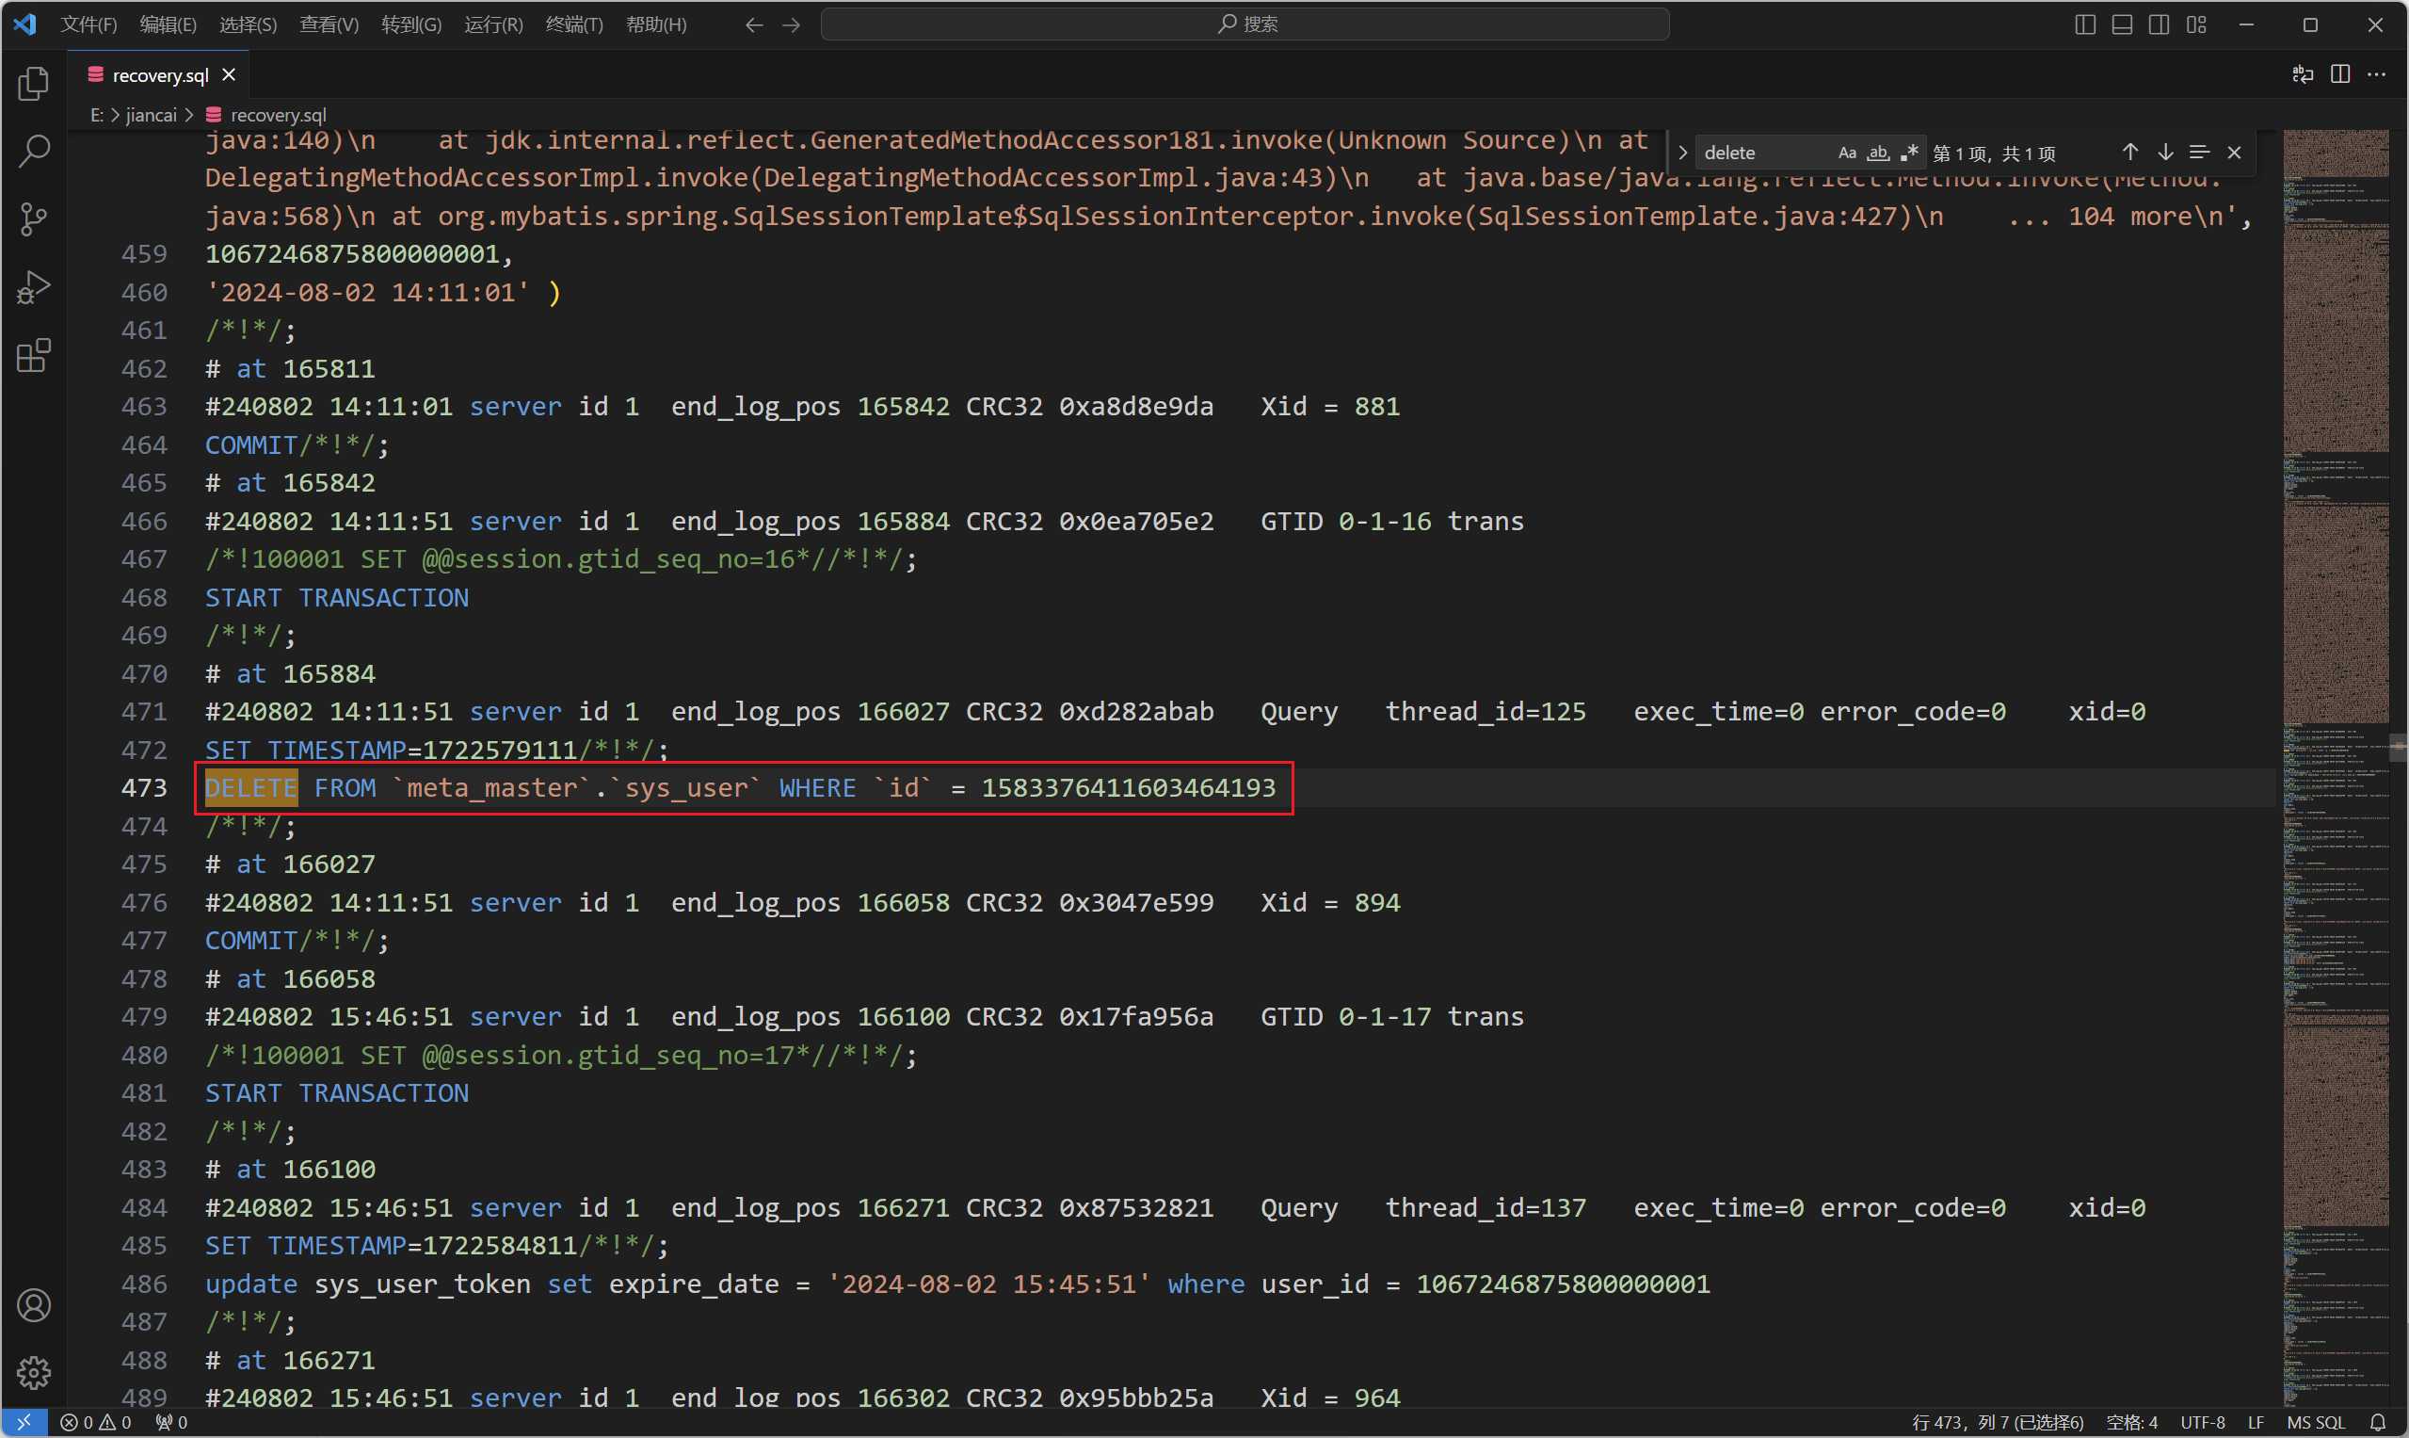Screen dimensions: 2409x1438
Task: Go to previous match in find widget
Action: (2130, 153)
